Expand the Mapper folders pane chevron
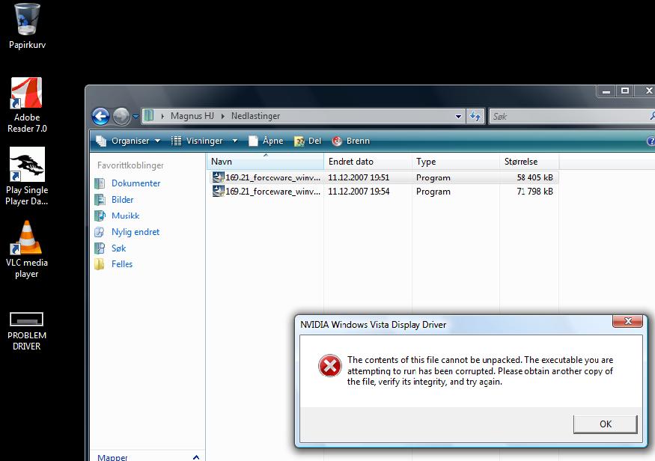Screen dimensions: 655x461 pos(196,457)
